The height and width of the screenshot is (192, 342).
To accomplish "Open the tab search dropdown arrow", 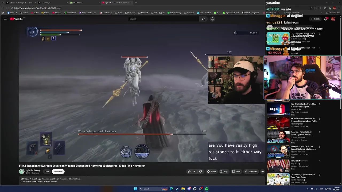I will click(x=2, y=3).
